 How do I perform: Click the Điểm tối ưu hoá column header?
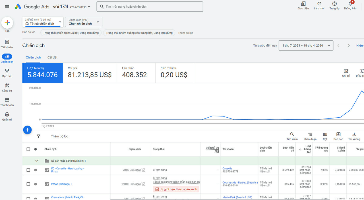[212, 149]
